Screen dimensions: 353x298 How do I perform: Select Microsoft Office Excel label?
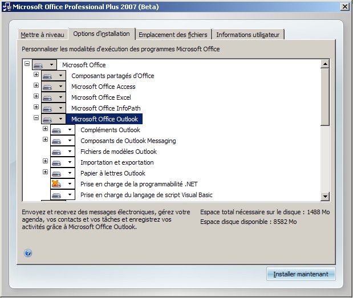(x=101, y=97)
